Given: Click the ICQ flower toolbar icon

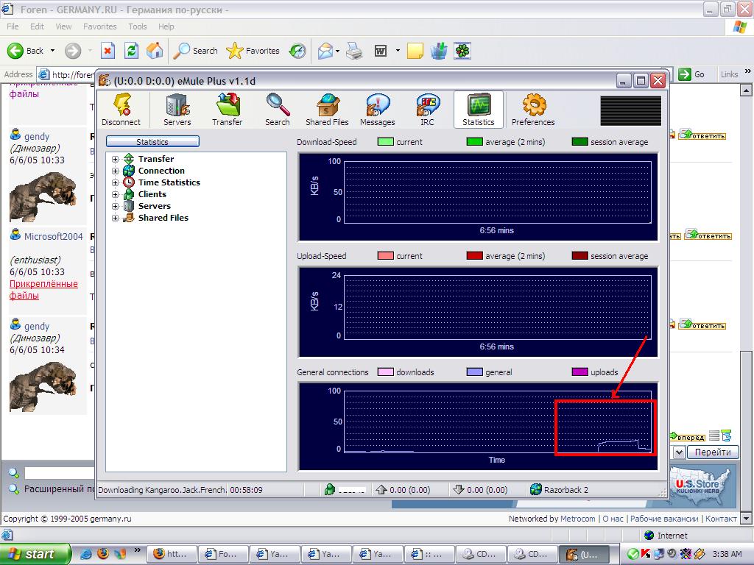Looking at the screenshot, I should click(x=462, y=51).
